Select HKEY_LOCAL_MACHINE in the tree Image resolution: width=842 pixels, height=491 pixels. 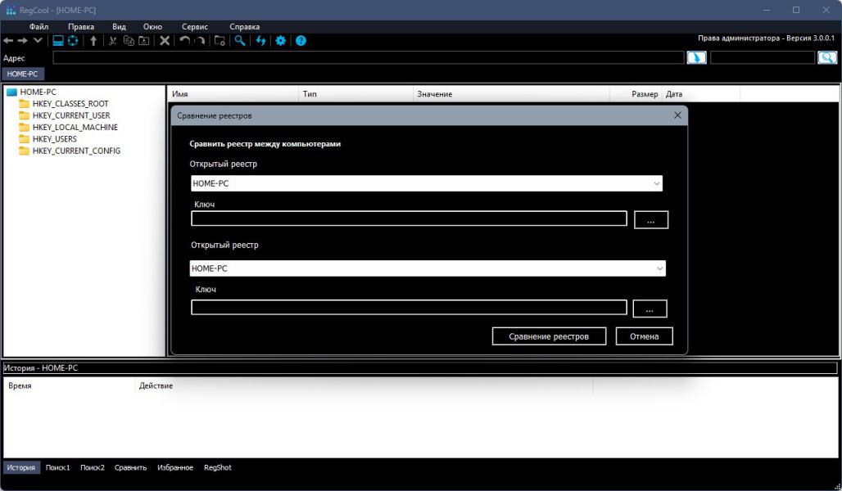pyautogui.click(x=75, y=128)
